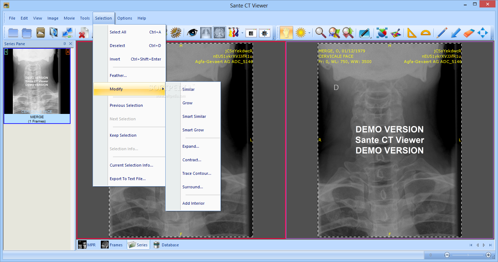498x262 pixels.
Task: Open the Help menu
Action: coord(142,18)
